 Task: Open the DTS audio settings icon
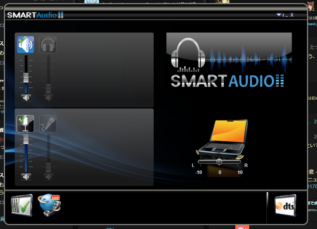285,206
